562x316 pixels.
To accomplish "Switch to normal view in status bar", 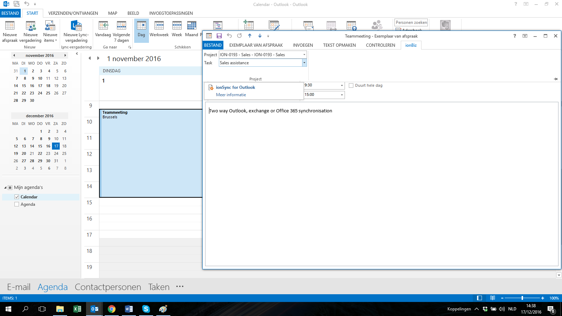I will pyautogui.click(x=479, y=298).
